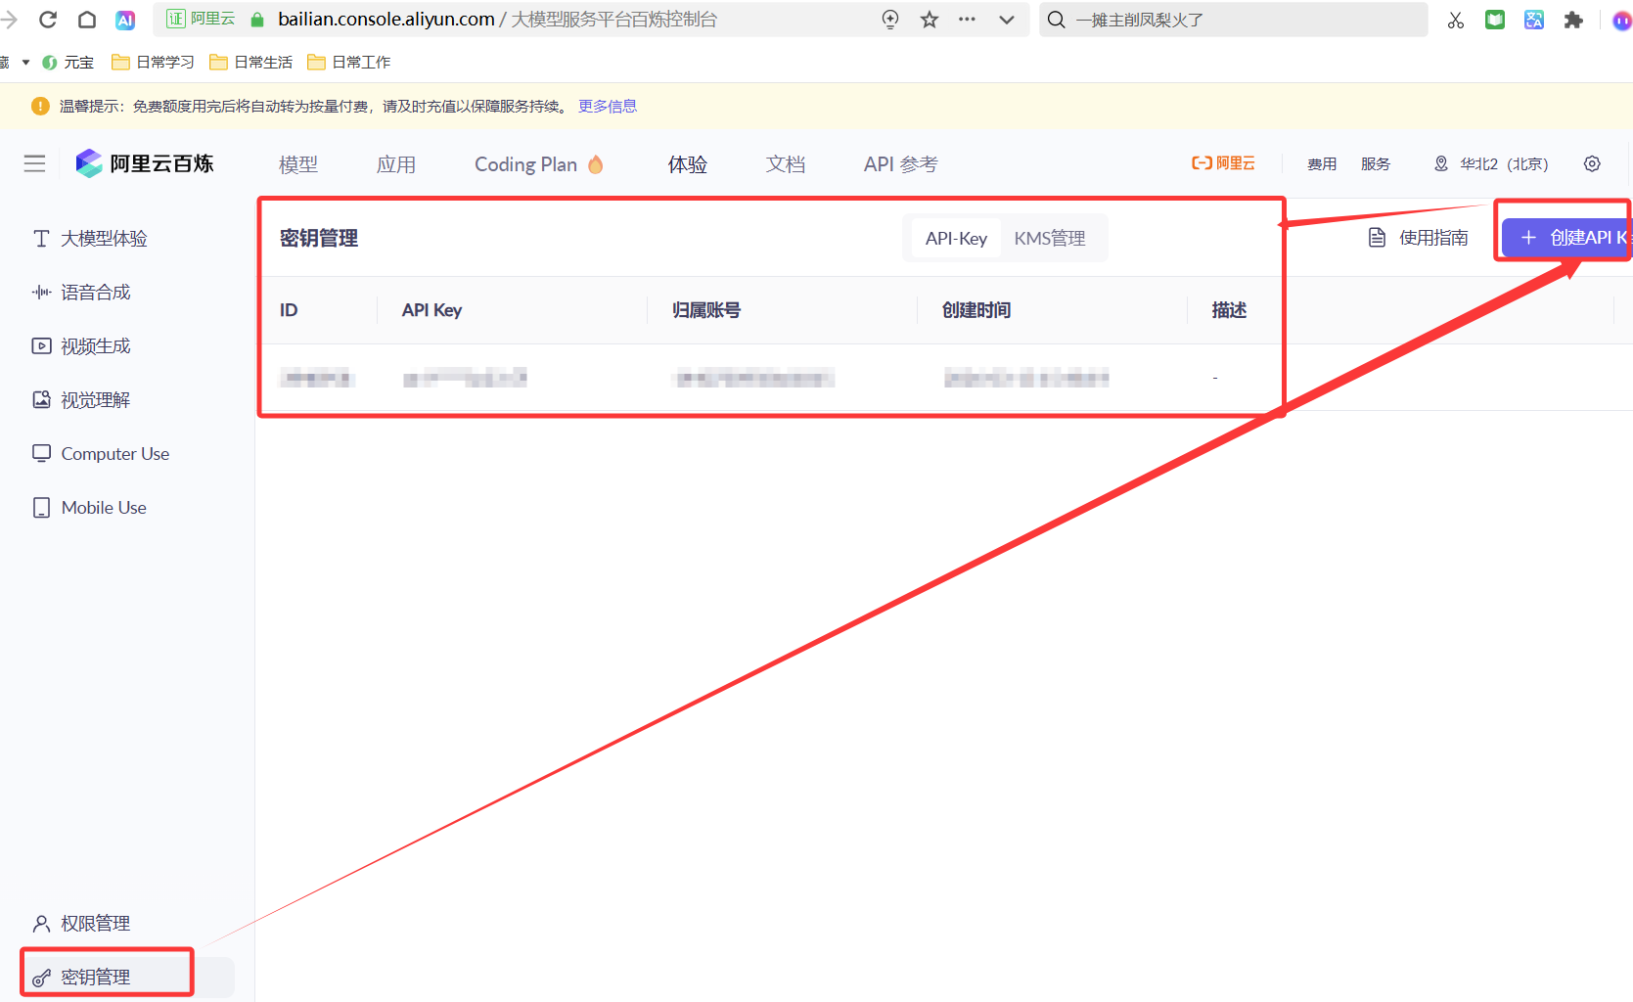Image resolution: width=1633 pixels, height=1002 pixels.
Task: Switch to the KMS管理 tab
Action: [x=1051, y=237]
